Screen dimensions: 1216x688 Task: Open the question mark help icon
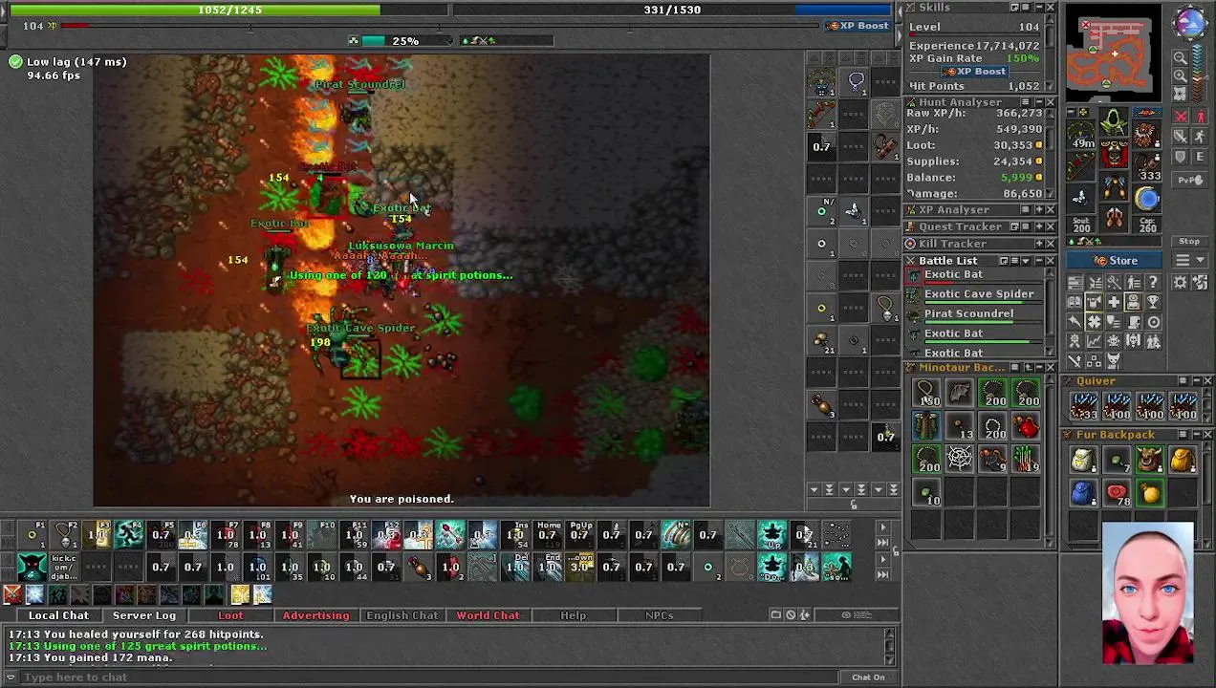pyautogui.click(x=1153, y=282)
